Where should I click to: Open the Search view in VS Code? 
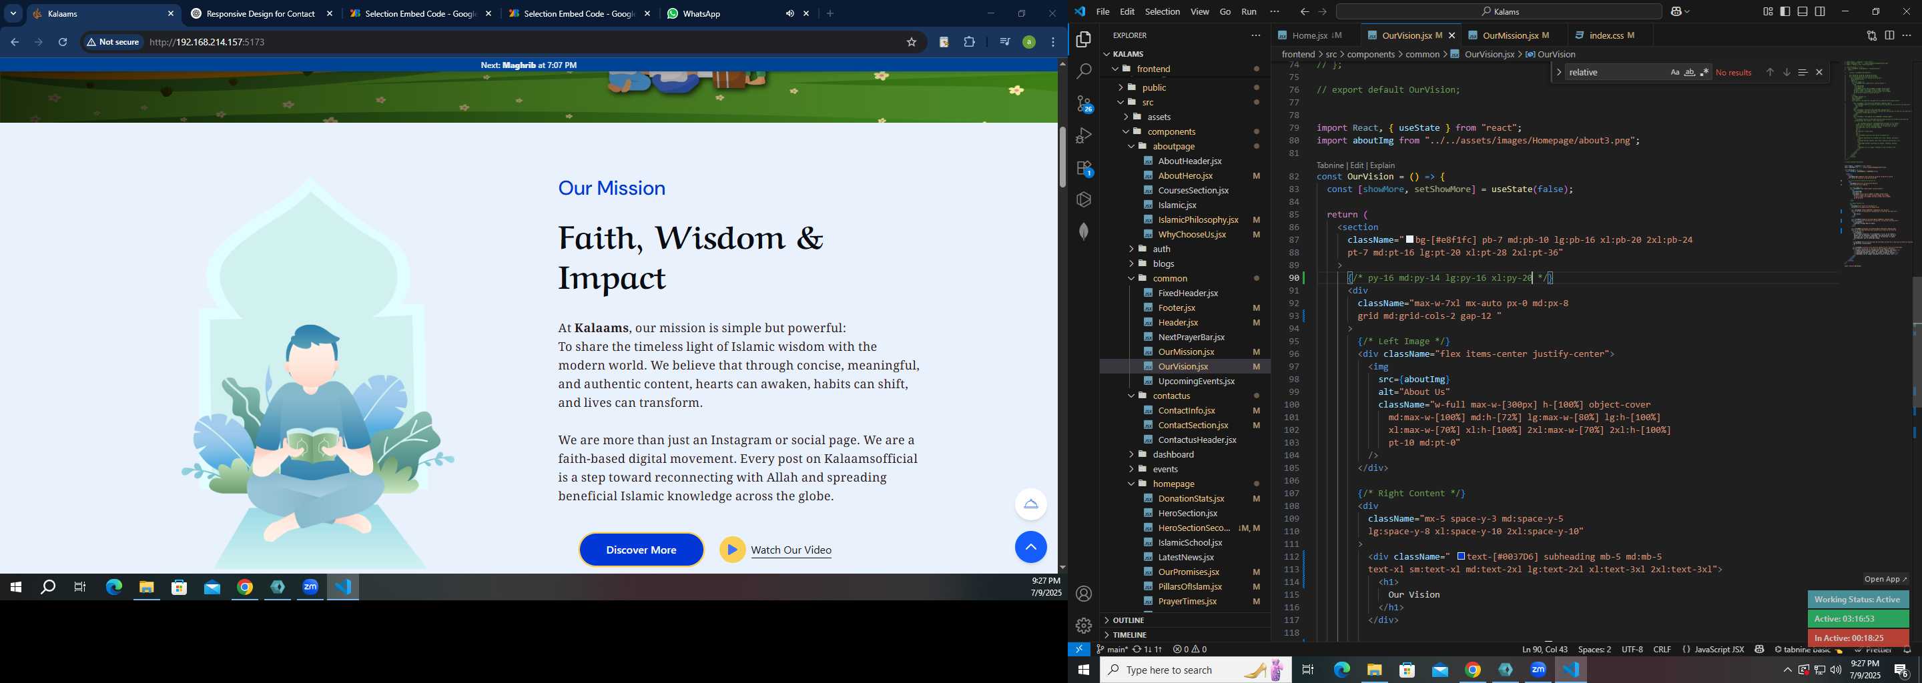[x=1083, y=71]
